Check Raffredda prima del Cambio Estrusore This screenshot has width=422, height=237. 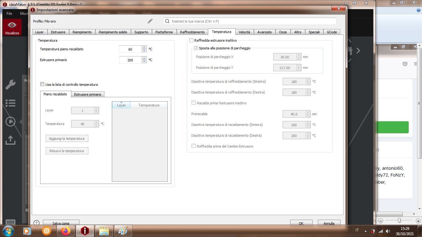[194, 146]
